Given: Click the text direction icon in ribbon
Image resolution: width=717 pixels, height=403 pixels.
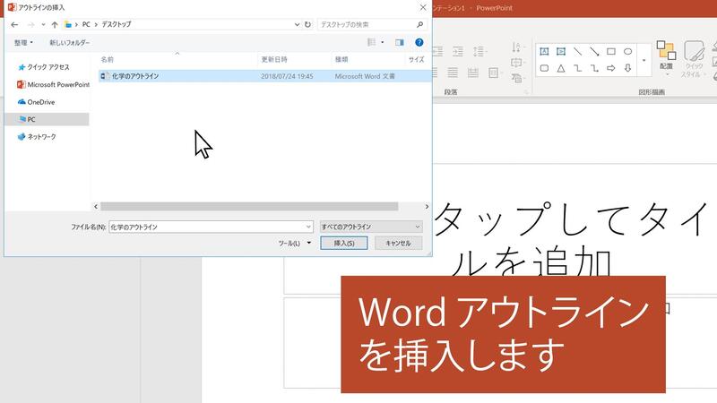Looking at the screenshot, I should point(517,47).
